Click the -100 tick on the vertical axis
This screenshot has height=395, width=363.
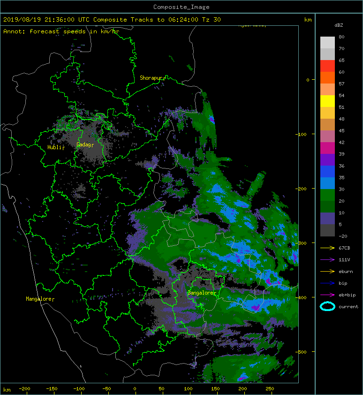301,134
